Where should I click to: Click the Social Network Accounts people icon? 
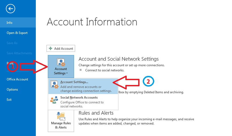54,100
